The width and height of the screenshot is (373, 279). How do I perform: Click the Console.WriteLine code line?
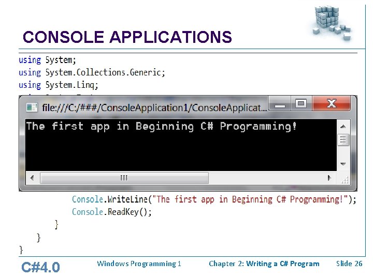[214, 199]
